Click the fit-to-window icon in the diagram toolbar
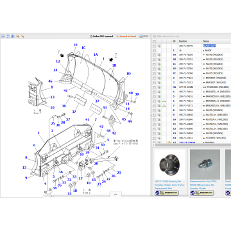The width and height of the screenshot is (231, 231). (x=13, y=36)
